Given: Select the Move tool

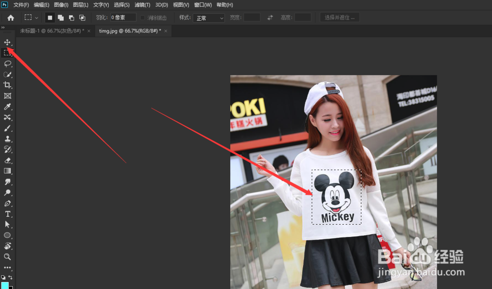Looking at the screenshot, I should pos(7,42).
